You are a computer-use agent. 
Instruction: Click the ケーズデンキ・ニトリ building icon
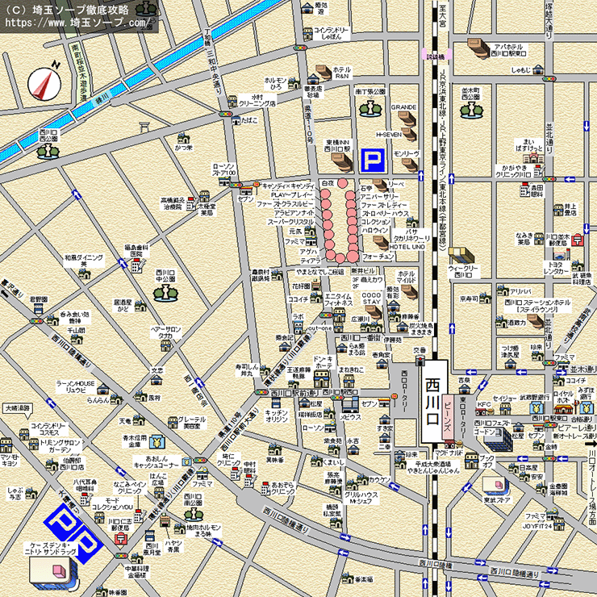click(x=54, y=574)
